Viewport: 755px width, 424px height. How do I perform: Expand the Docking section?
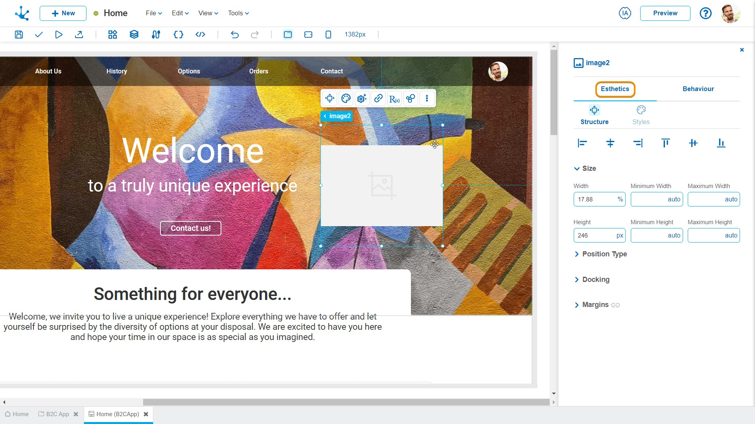595,280
